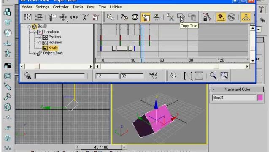270x152 pixels.
Task: Select the Zoom magnifier tool
Action: [x=213, y=76]
